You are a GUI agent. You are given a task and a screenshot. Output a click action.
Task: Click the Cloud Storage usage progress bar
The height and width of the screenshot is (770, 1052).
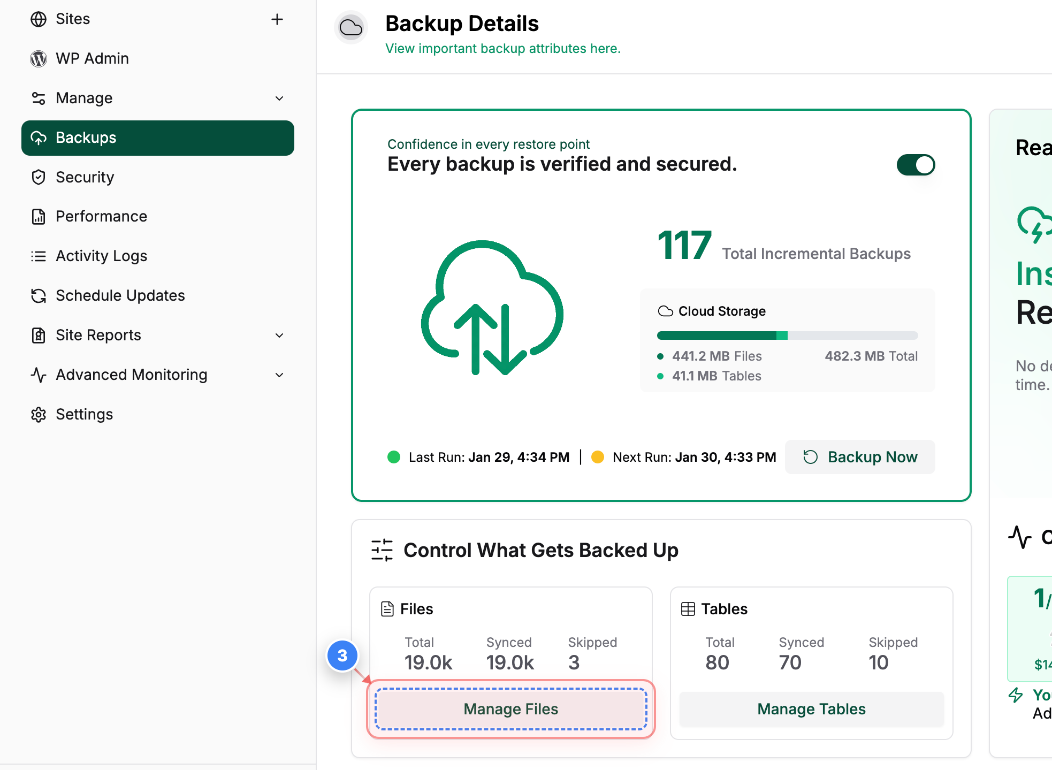[787, 336]
